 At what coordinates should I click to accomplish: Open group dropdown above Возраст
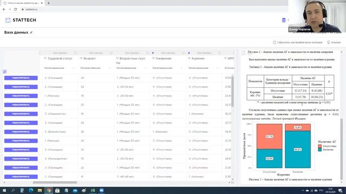point(96,53)
